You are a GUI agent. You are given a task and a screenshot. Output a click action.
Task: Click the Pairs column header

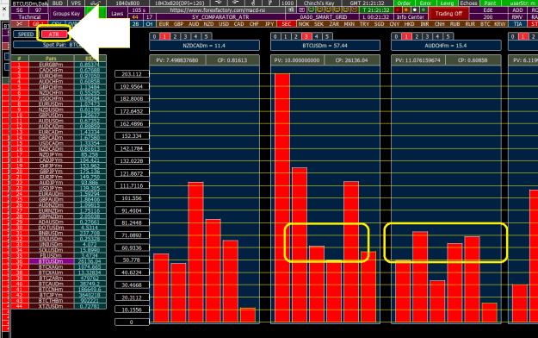click(51, 58)
